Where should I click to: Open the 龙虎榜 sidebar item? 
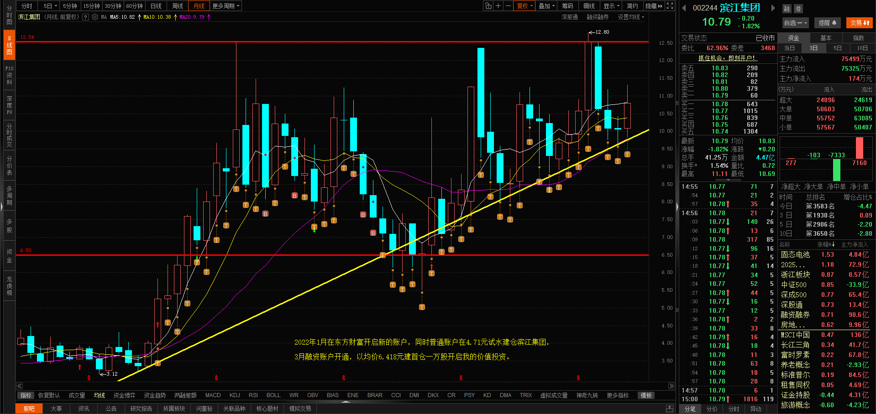[x=9, y=286]
